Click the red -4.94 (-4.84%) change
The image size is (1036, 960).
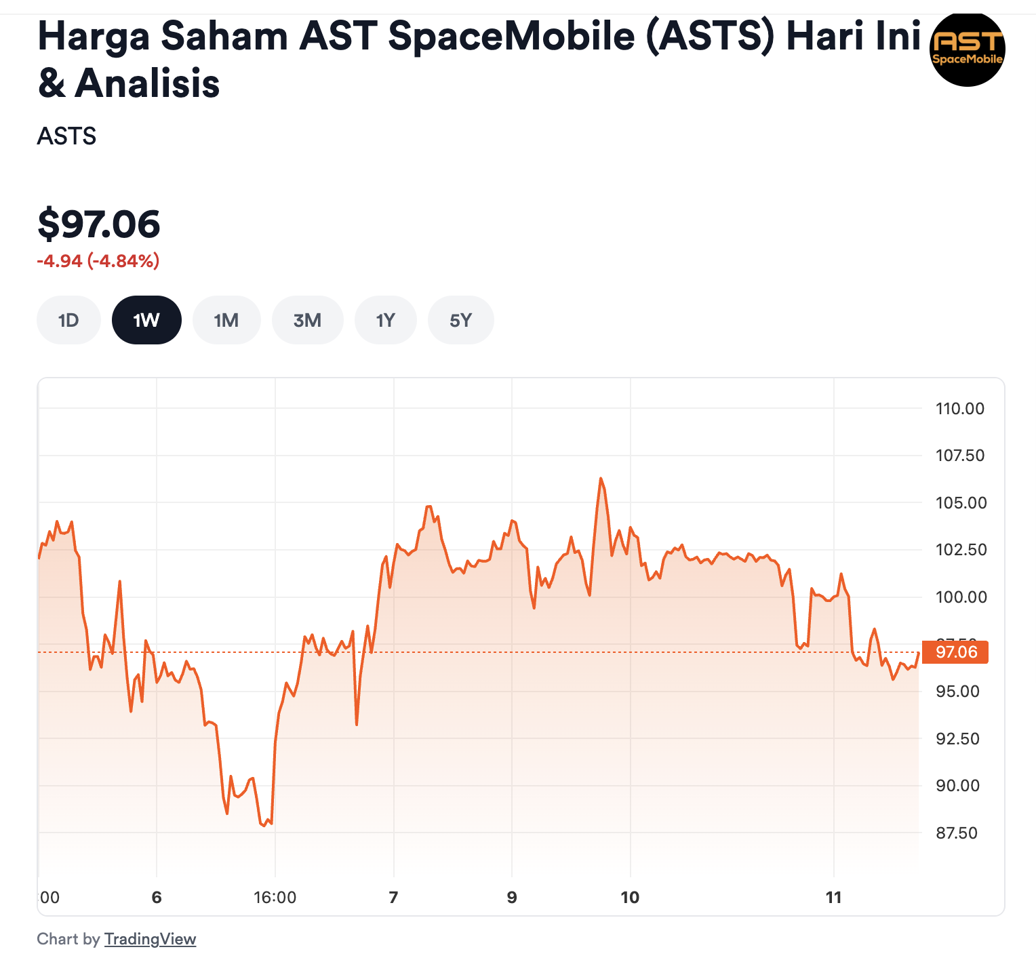click(98, 261)
